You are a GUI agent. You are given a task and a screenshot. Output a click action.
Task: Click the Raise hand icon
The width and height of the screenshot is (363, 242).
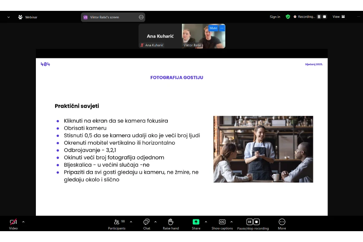171,222
